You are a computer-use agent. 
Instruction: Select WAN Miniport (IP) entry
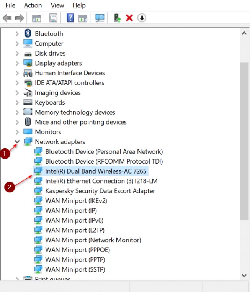tap(71, 210)
